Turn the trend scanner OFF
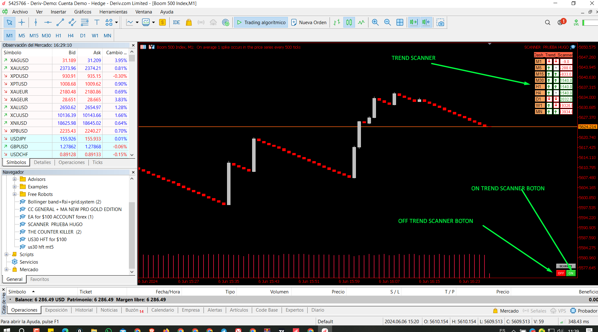 561,273
